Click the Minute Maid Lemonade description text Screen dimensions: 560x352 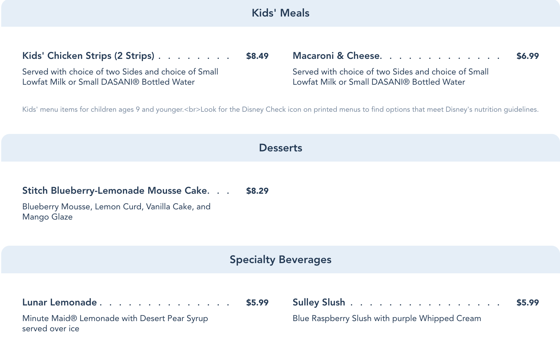pyautogui.click(x=115, y=323)
